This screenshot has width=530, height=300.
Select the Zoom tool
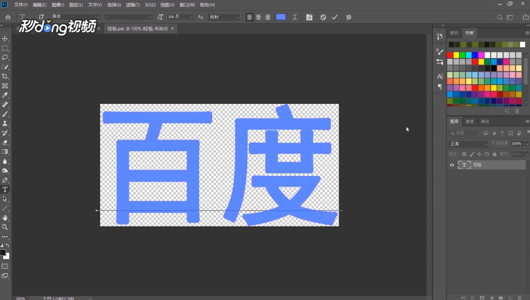[x=5, y=227]
